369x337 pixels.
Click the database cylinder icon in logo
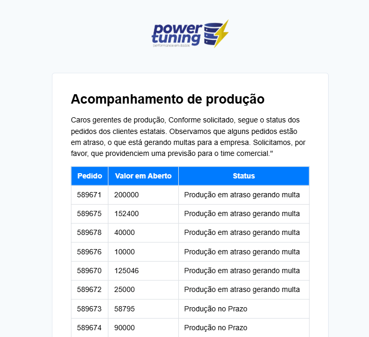tap(212, 33)
